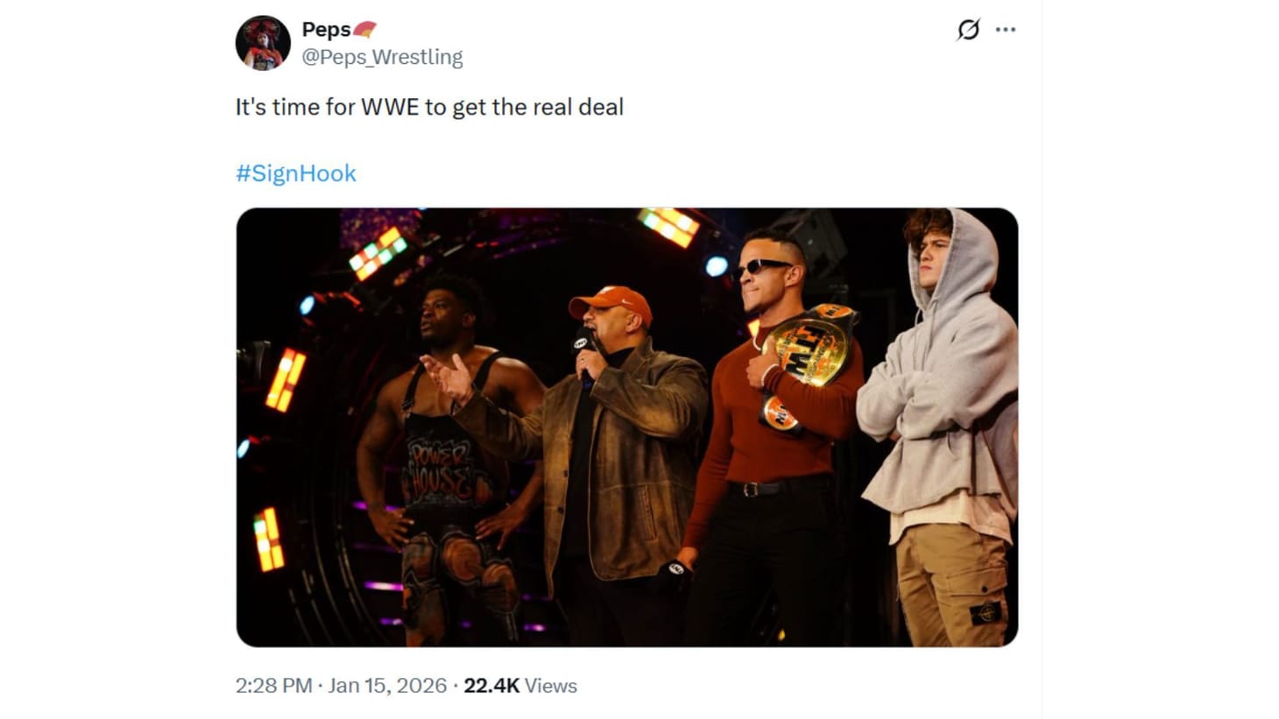Click the @Peps_Wrestling handle
The image size is (1279, 719).
(x=382, y=57)
